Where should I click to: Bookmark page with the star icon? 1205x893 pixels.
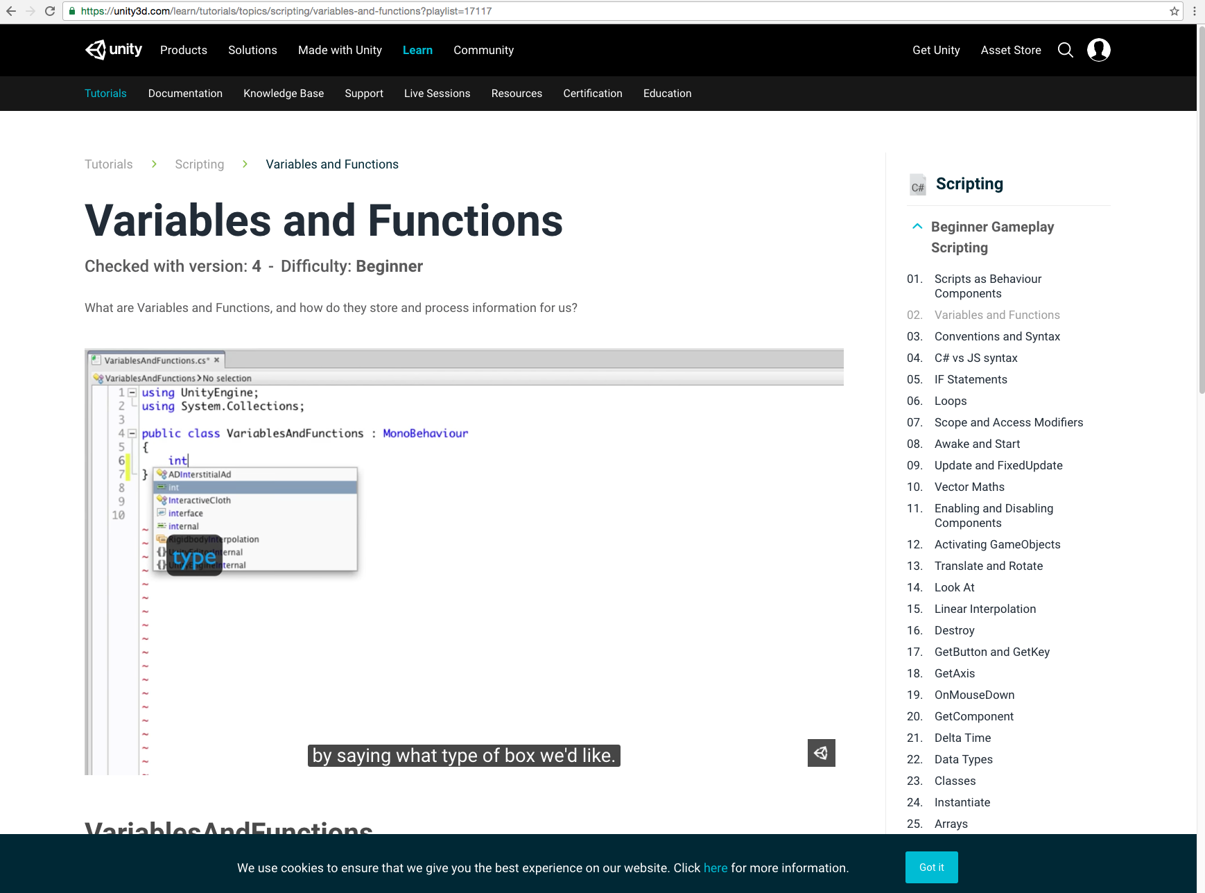click(x=1174, y=11)
